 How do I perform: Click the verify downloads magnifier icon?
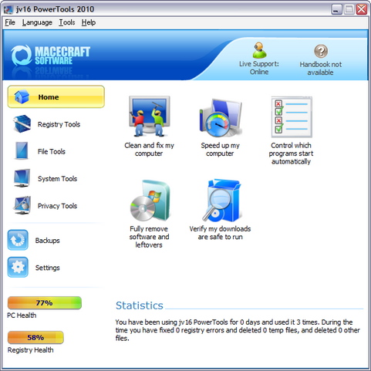click(221, 201)
